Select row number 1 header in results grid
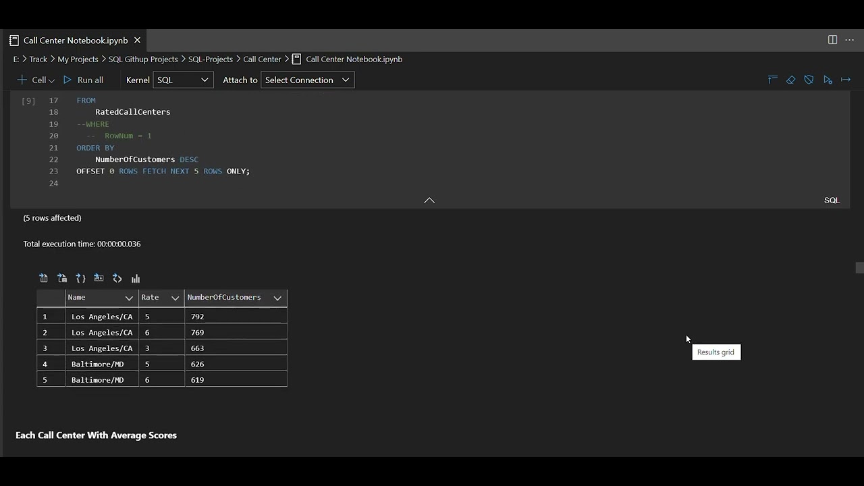 51,317
